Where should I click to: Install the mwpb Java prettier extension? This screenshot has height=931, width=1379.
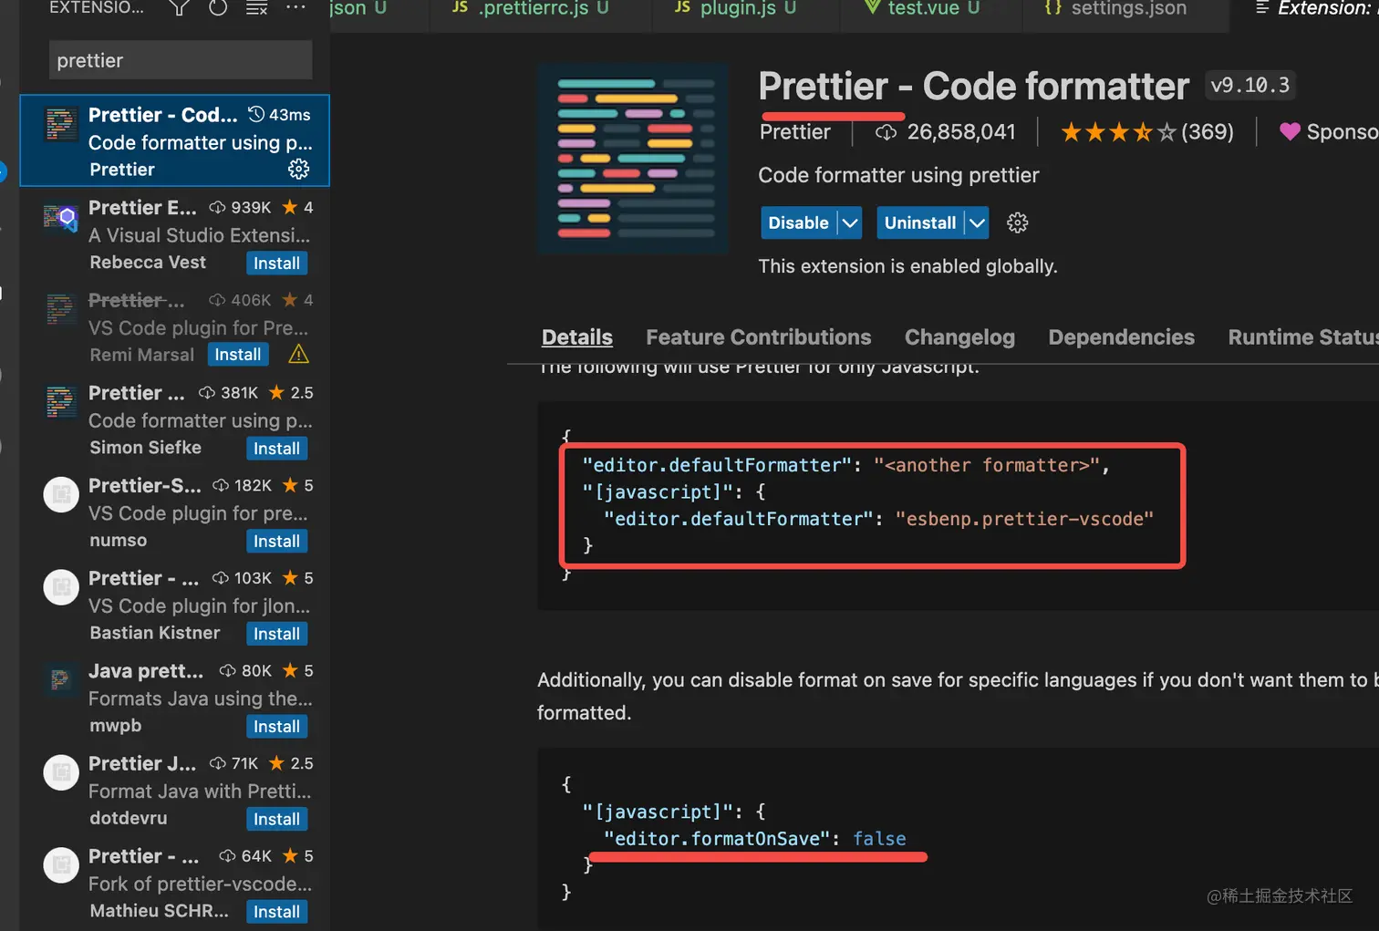pyautogui.click(x=276, y=727)
